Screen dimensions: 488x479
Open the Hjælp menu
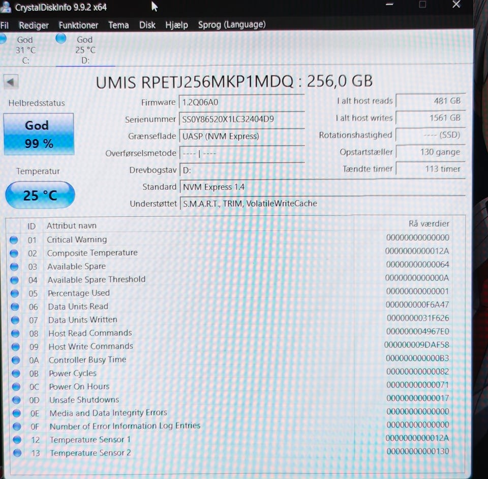click(x=176, y=25)
